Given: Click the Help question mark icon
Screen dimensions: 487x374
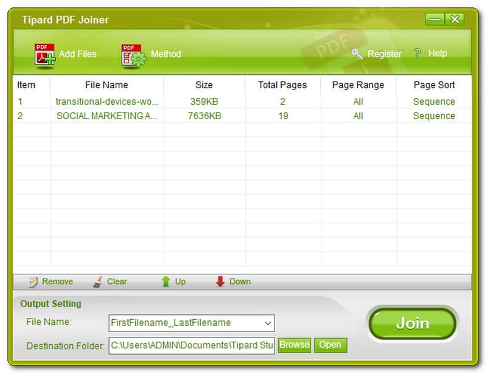Looking at the screenshot, I should pyautogui.click(x=418, y=54).
